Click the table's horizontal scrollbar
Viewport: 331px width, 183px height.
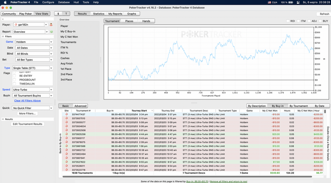[187, 177]
